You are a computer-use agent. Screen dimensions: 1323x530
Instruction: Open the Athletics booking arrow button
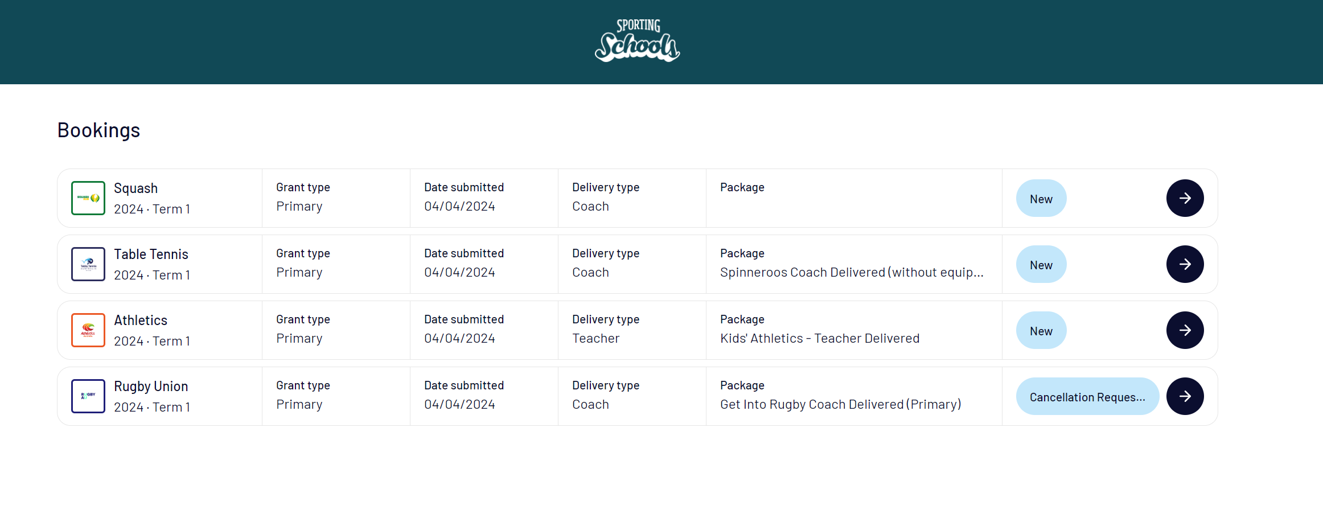(x=1185, y=330)
